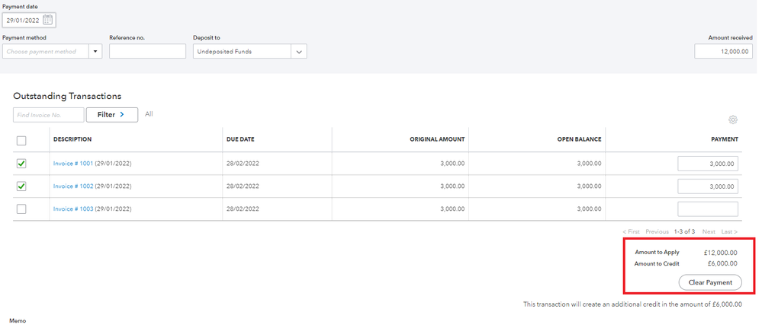This screenshot has width=762, height=328.
Task: Go to the Next page of transactions
Action: coord(709,231)
